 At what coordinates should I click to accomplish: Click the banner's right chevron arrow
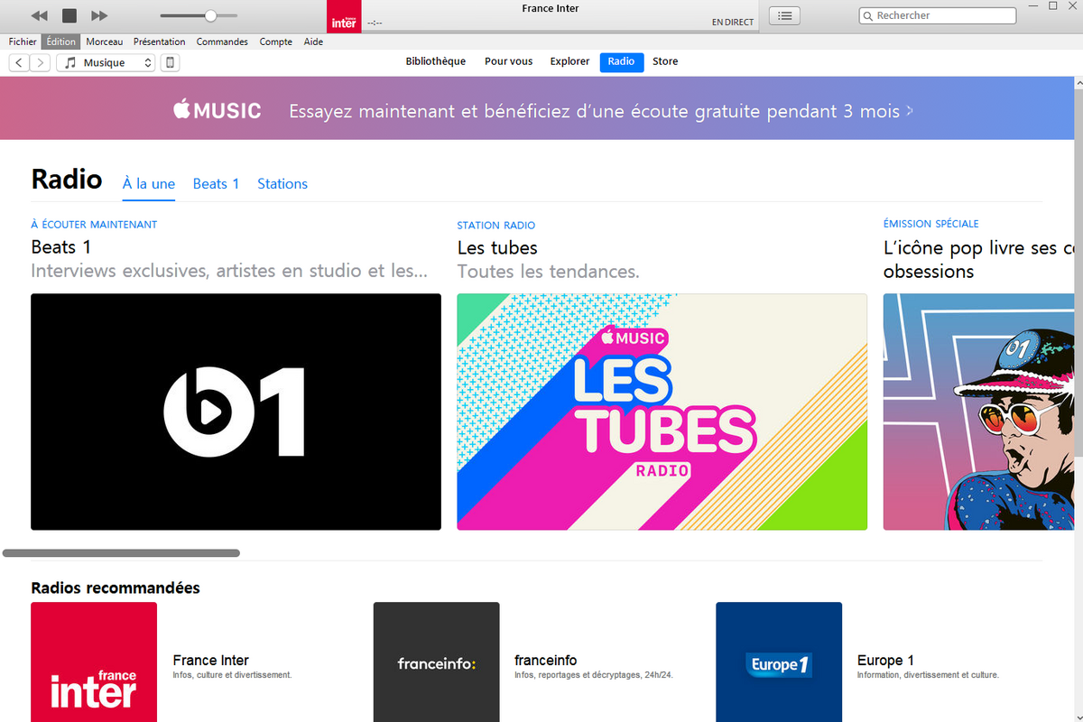pyautogui.click(x=910, y=111)
